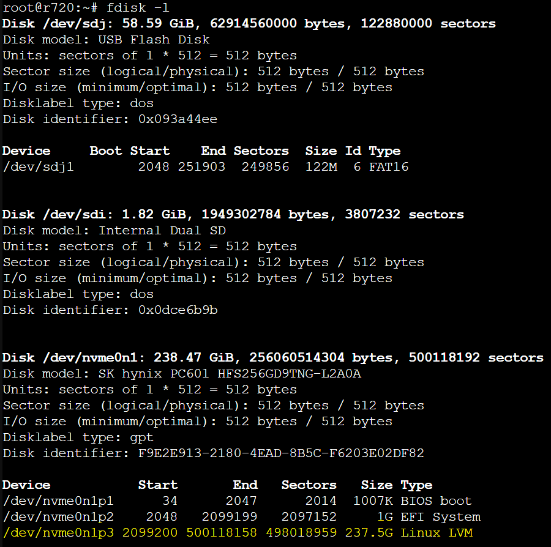The image size is (551, 547).
Task: Click highlighted 'Linux LVM' partition type
Action: tap(436, 533)
